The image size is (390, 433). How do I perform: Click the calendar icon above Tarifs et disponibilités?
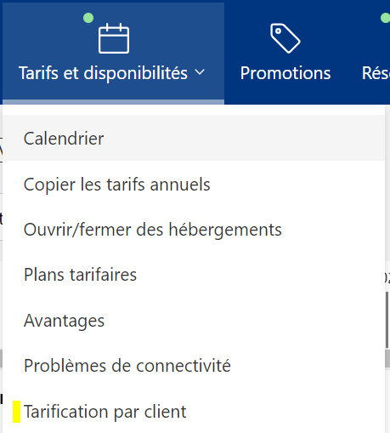click(x=114, y=38)
